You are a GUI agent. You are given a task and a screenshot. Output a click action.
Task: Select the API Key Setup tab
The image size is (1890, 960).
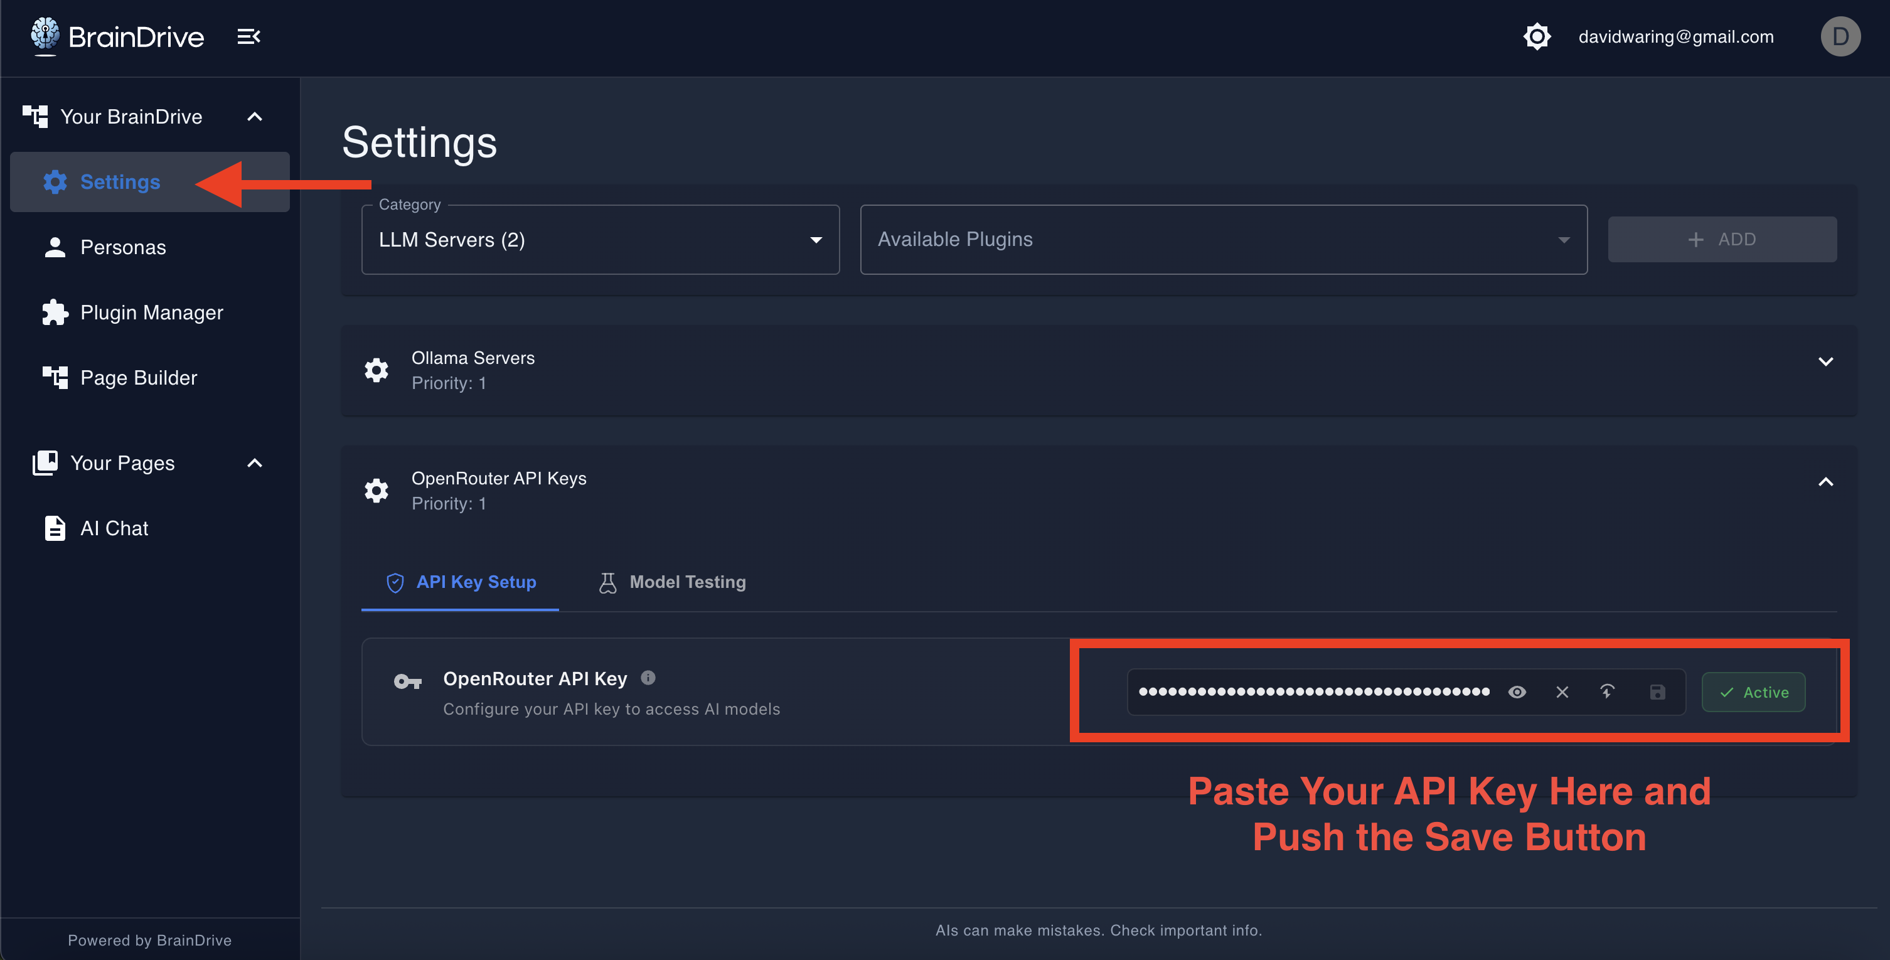coord(461,582)
